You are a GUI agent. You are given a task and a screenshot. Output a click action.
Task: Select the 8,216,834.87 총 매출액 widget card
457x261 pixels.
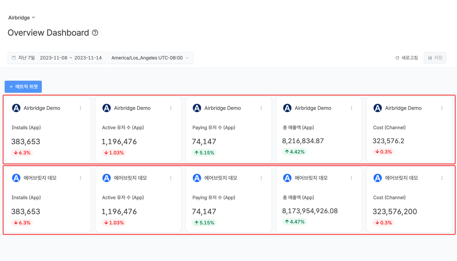click(319, 129)
